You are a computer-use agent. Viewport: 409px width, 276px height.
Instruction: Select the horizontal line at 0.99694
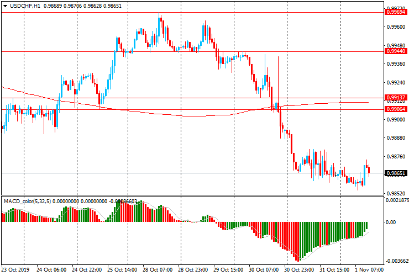click(x=193, y=12)
